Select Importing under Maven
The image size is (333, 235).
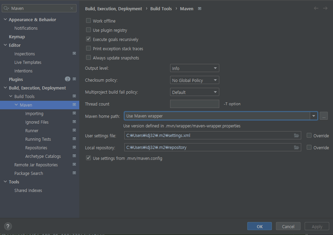coord(34,113)
